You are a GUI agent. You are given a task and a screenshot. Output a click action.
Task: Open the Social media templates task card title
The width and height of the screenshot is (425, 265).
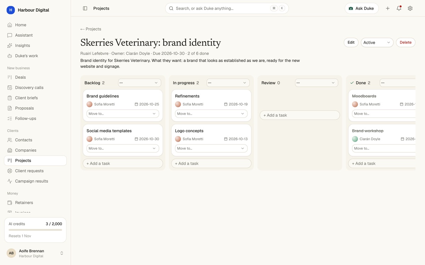[x=109, y=131]
